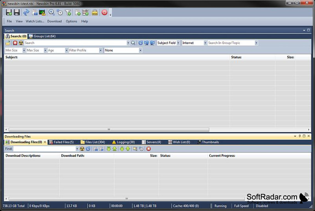
Task: Click the Find text input field
Action: (x=44, y=149)
